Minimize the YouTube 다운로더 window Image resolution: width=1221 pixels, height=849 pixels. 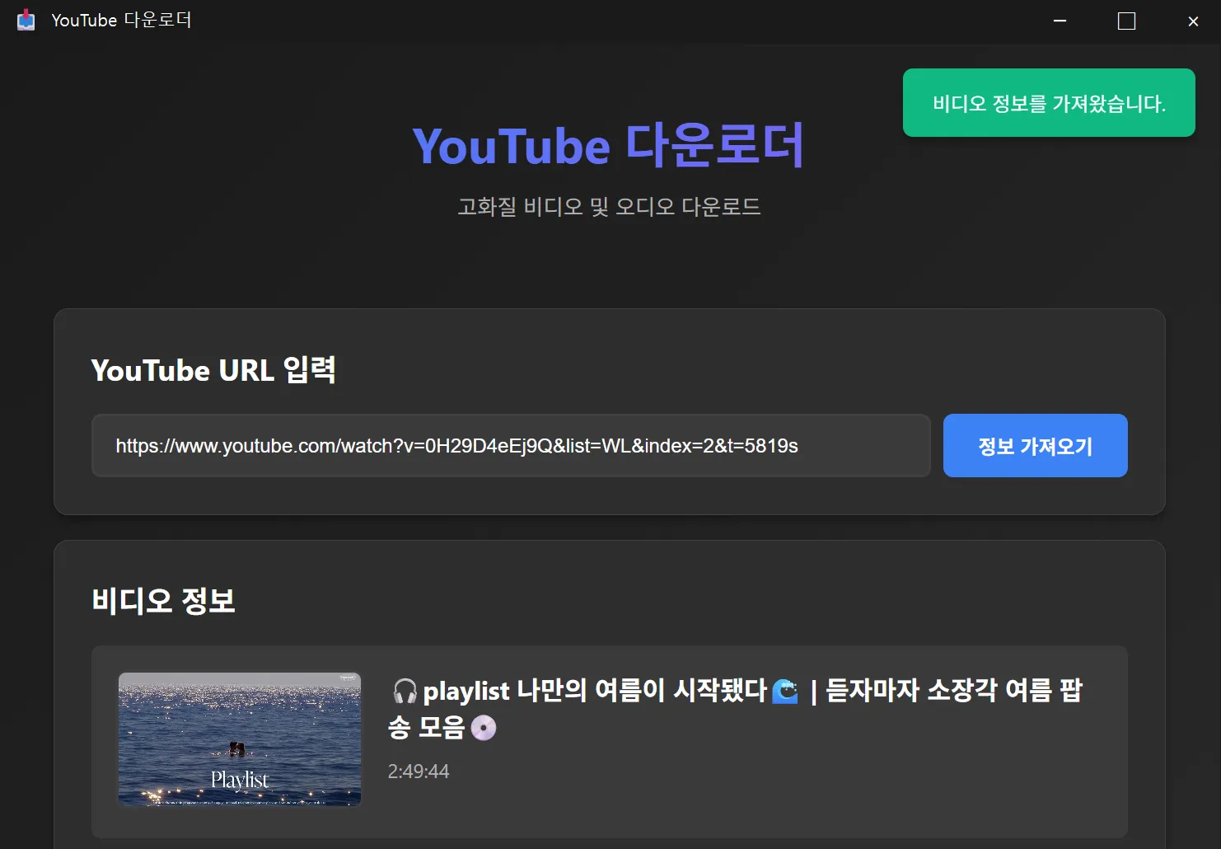pos(1060,21)
